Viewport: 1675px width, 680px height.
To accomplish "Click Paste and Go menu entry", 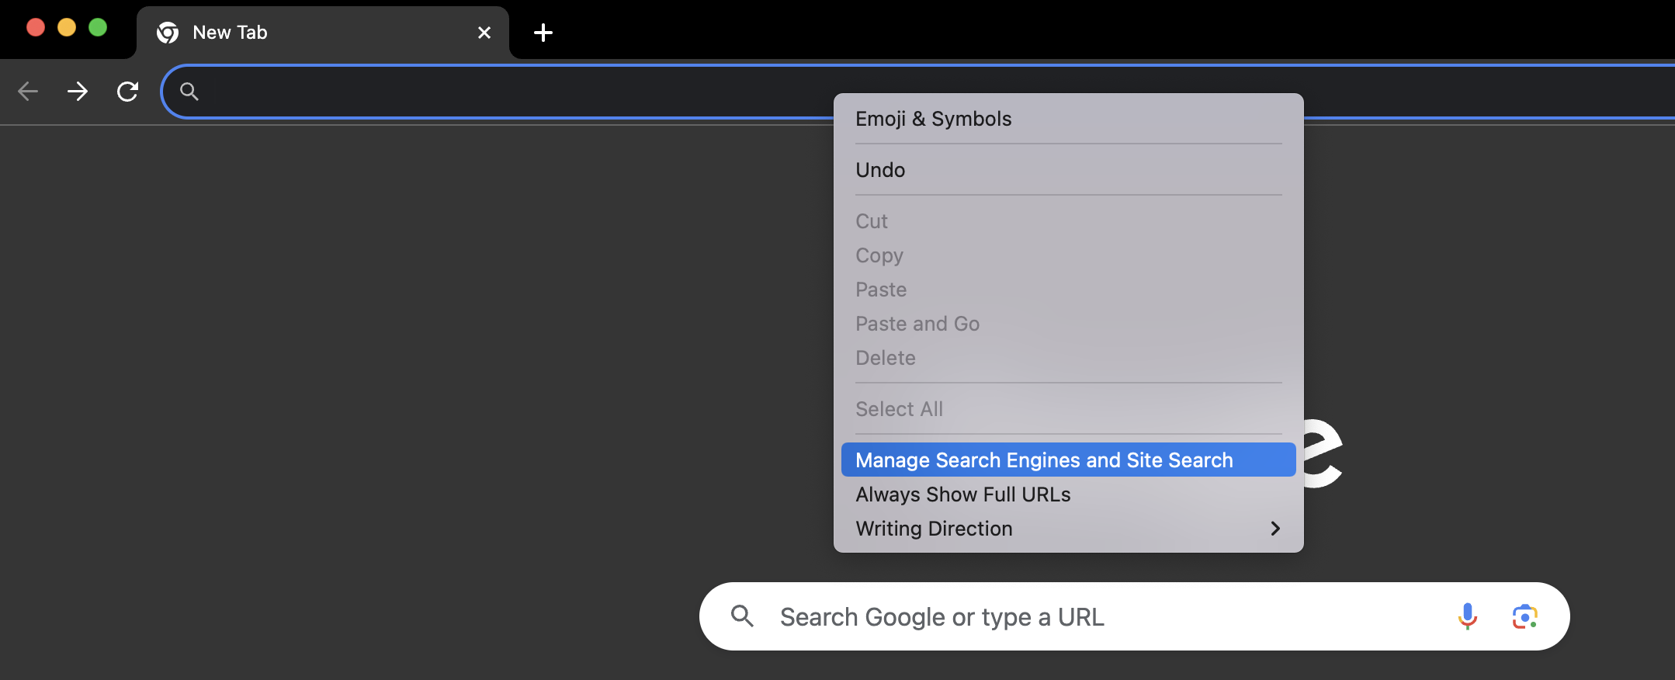I will pos(917,324).
